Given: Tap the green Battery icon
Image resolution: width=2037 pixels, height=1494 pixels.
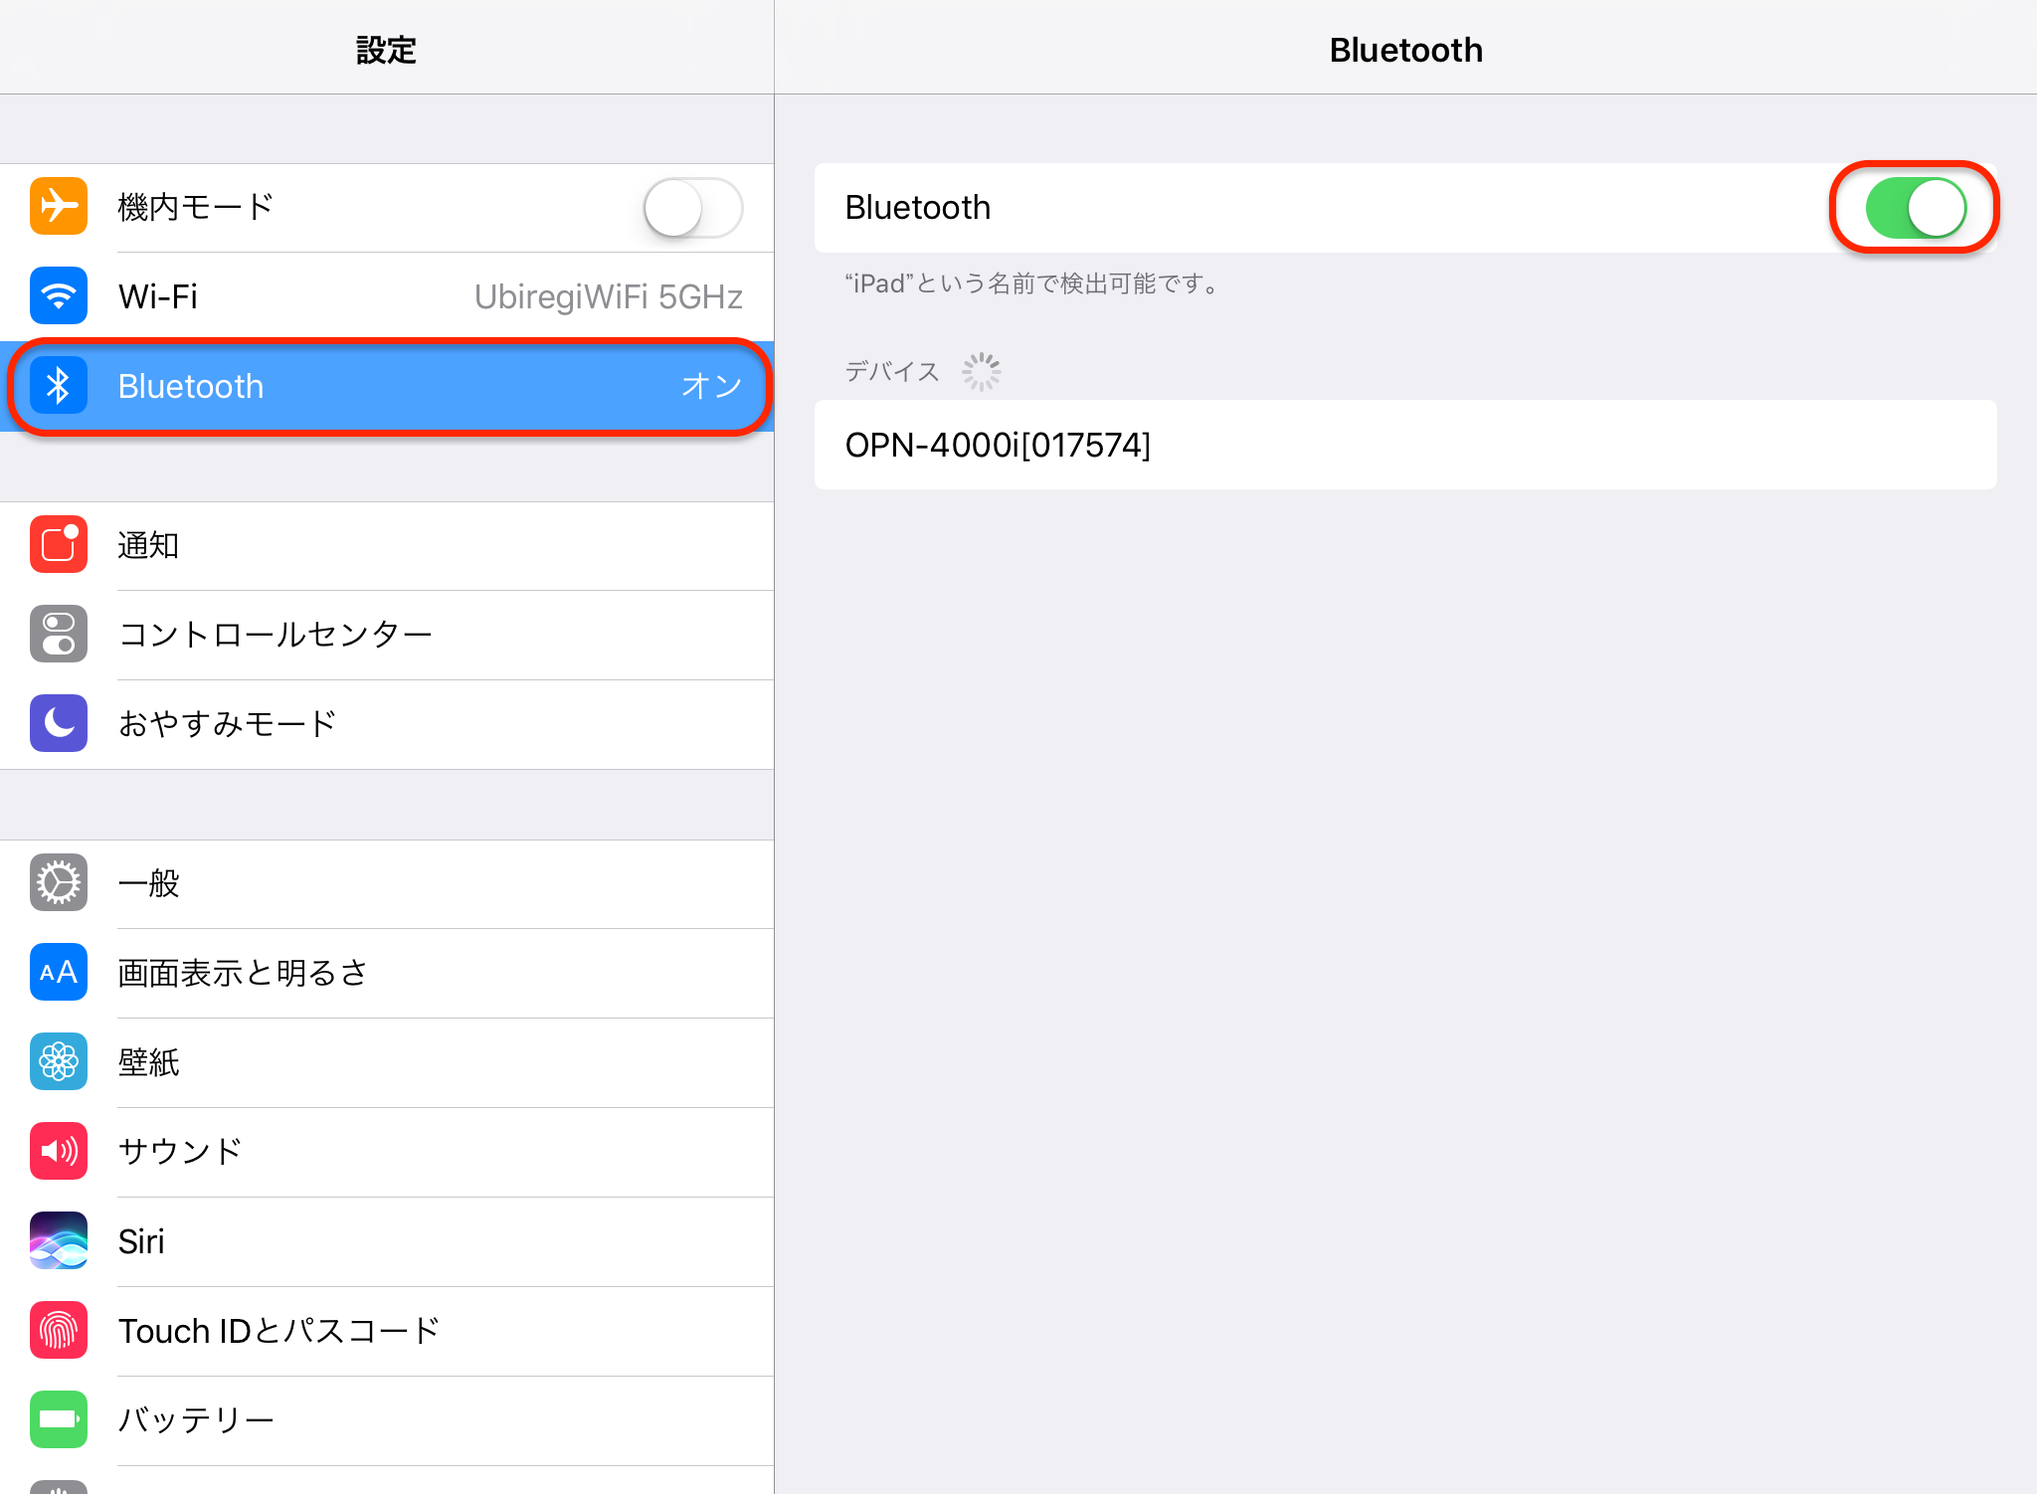Looking at the screenshot, I should pyautogui.click(x=59, y=1420).
